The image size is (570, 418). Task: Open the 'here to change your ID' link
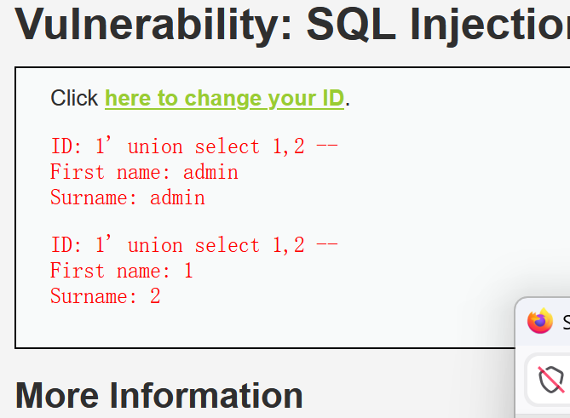pos(224,99)
